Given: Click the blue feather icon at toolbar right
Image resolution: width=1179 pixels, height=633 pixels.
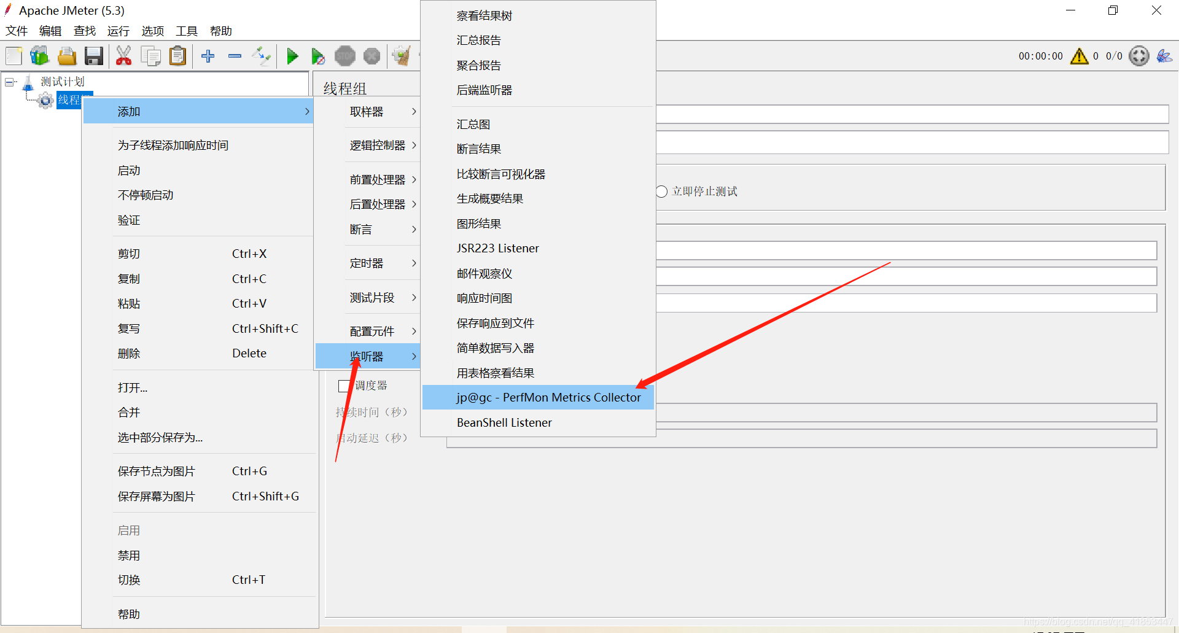Looking at the screenshot, I should 1164,56.
